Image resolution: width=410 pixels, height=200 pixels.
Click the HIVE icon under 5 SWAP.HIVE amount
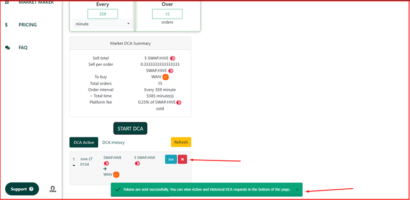(x=137, y=163)
